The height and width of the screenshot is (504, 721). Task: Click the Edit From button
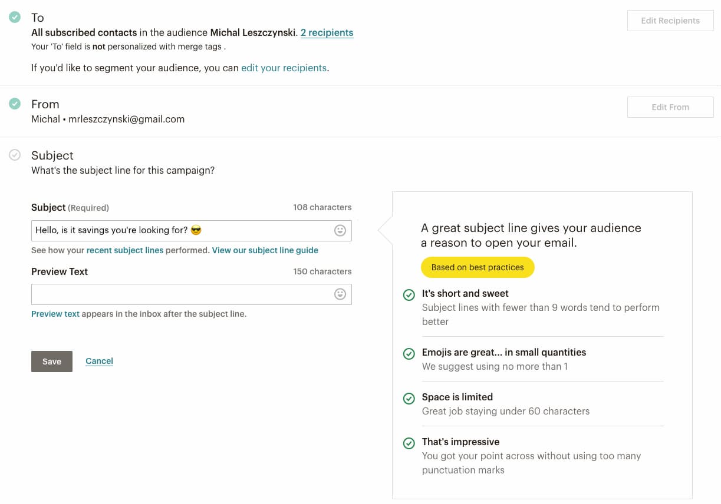[x=670, y=107]
